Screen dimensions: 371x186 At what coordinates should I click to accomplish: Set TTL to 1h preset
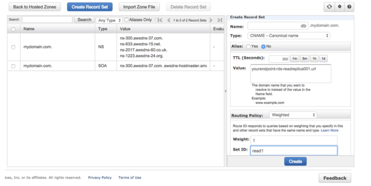click(314, 59)
